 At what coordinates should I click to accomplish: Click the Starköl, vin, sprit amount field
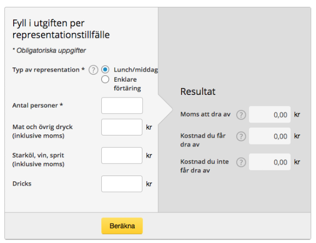pos(122,155)
